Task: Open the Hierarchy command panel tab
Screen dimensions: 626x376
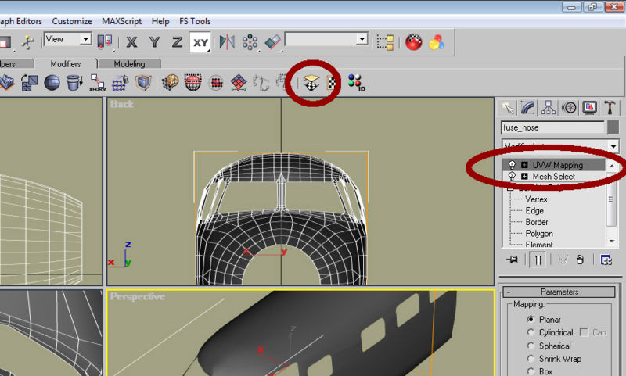Action: click(549, 108)
